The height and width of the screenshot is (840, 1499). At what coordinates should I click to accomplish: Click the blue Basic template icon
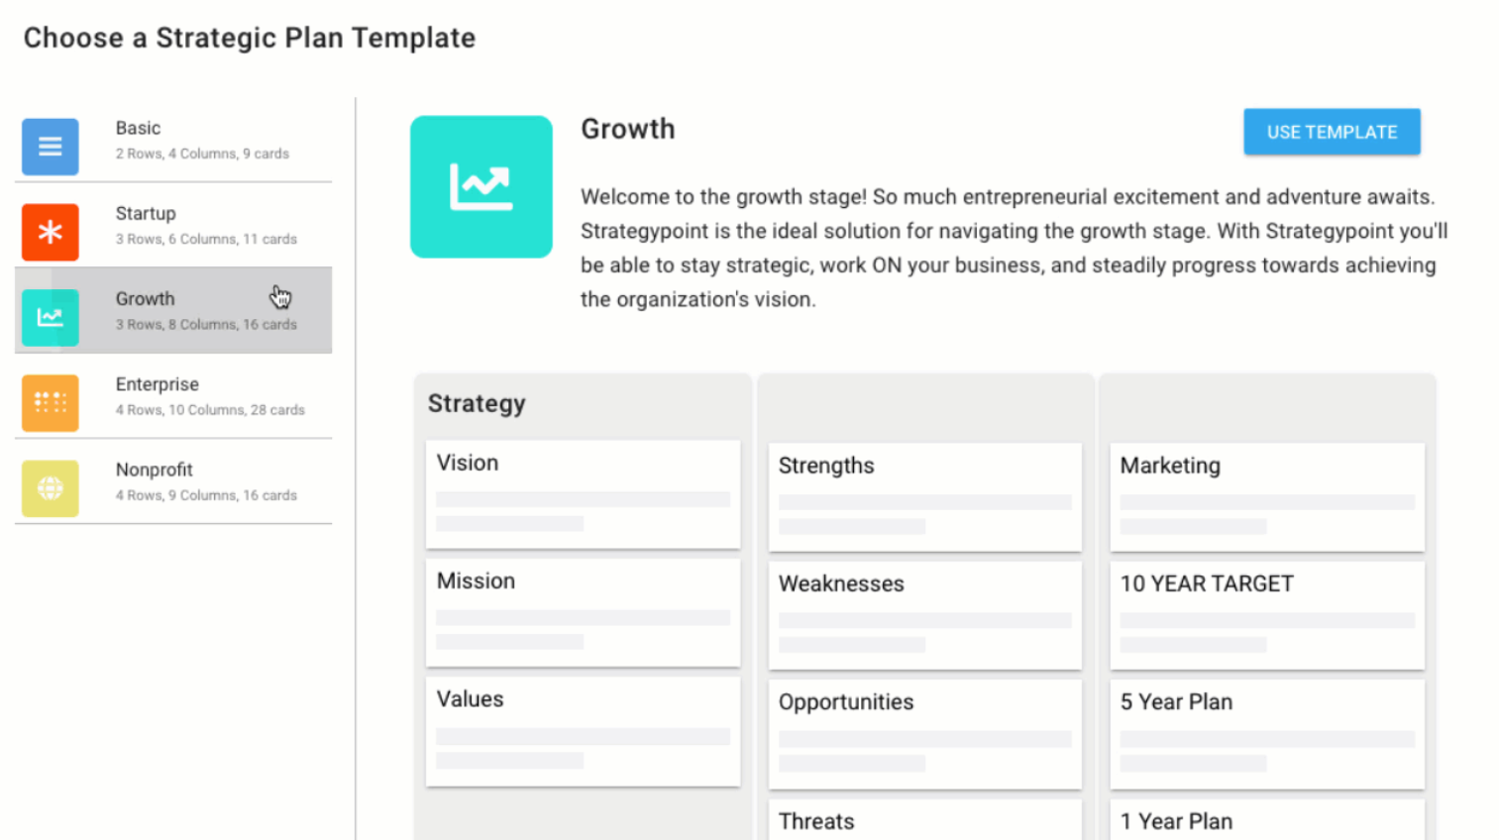tap(51, 147)
